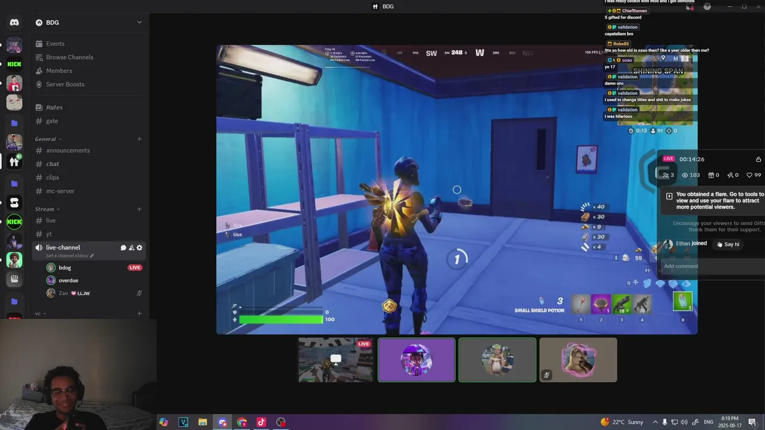The height and width of the screenshot is (430, 765).
Task: Select the live-channel voice channel
Action: coord(63,247)
